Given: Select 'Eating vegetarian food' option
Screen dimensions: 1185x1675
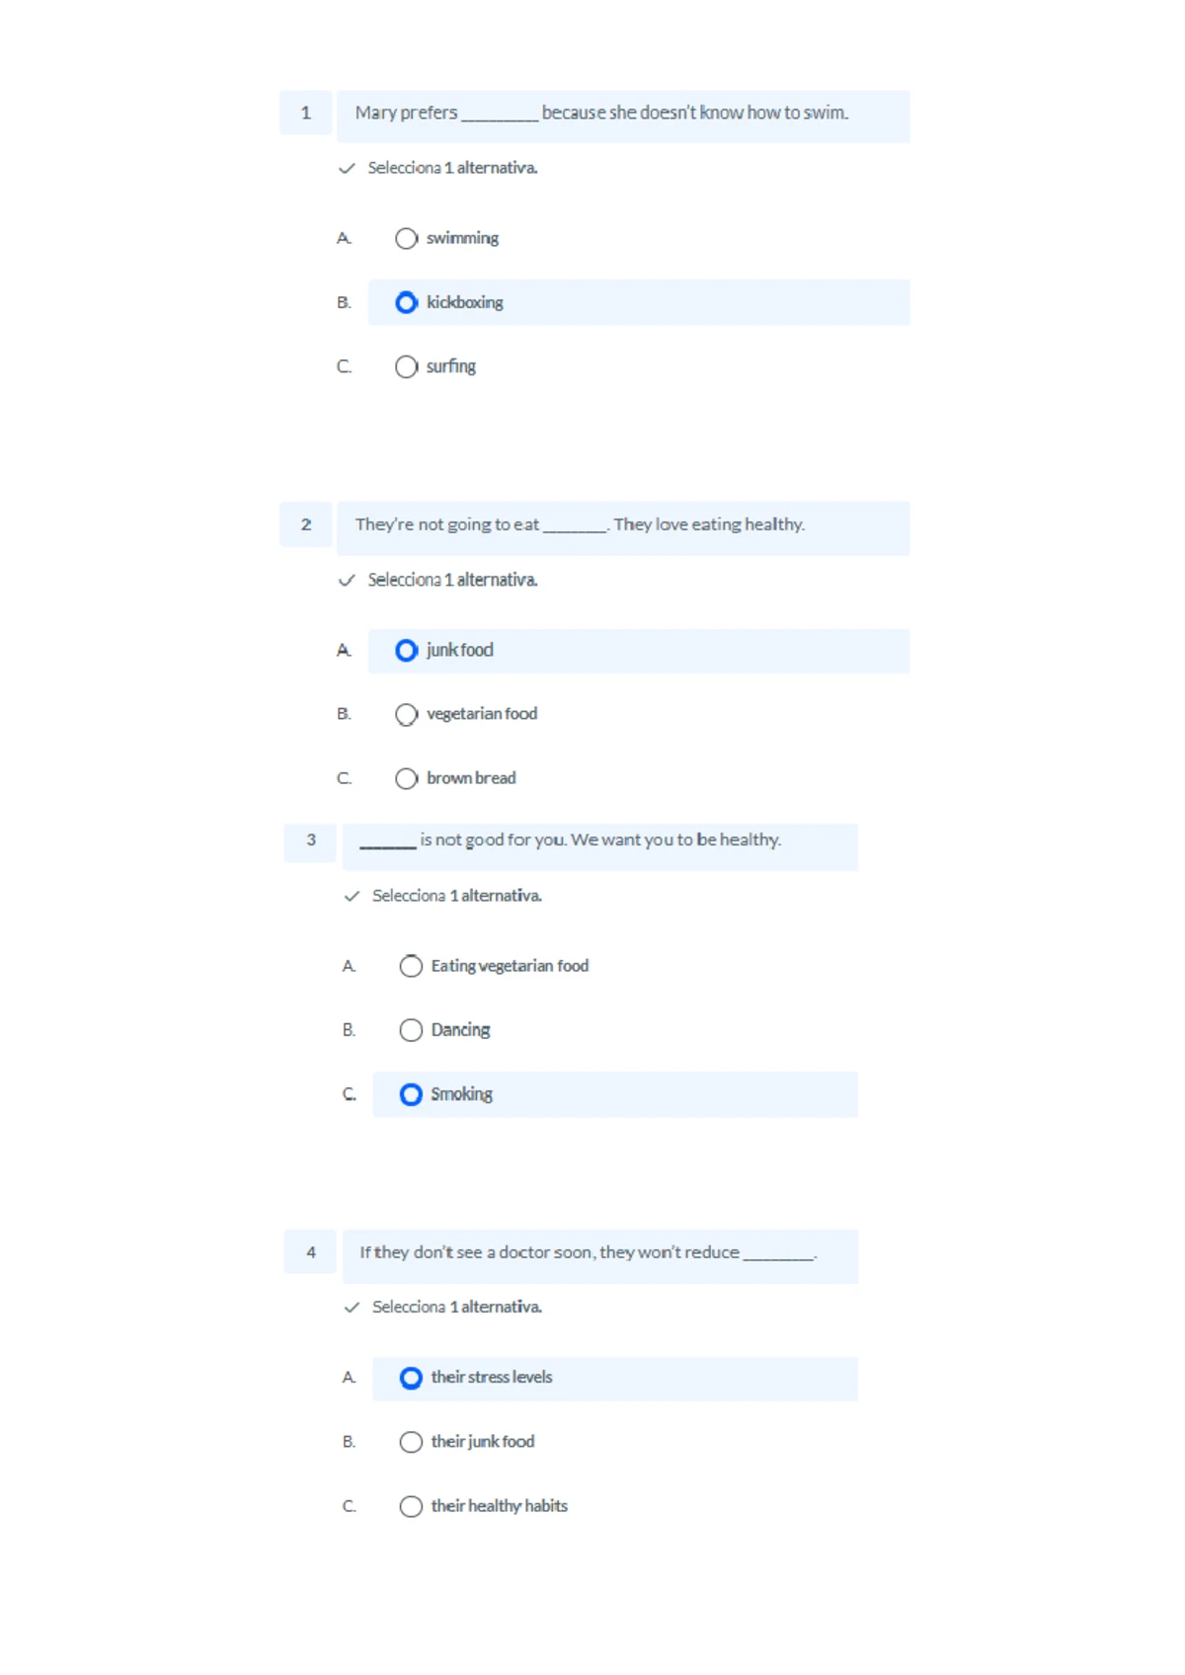Looking at the screenshot, I should tap(411, 967).
